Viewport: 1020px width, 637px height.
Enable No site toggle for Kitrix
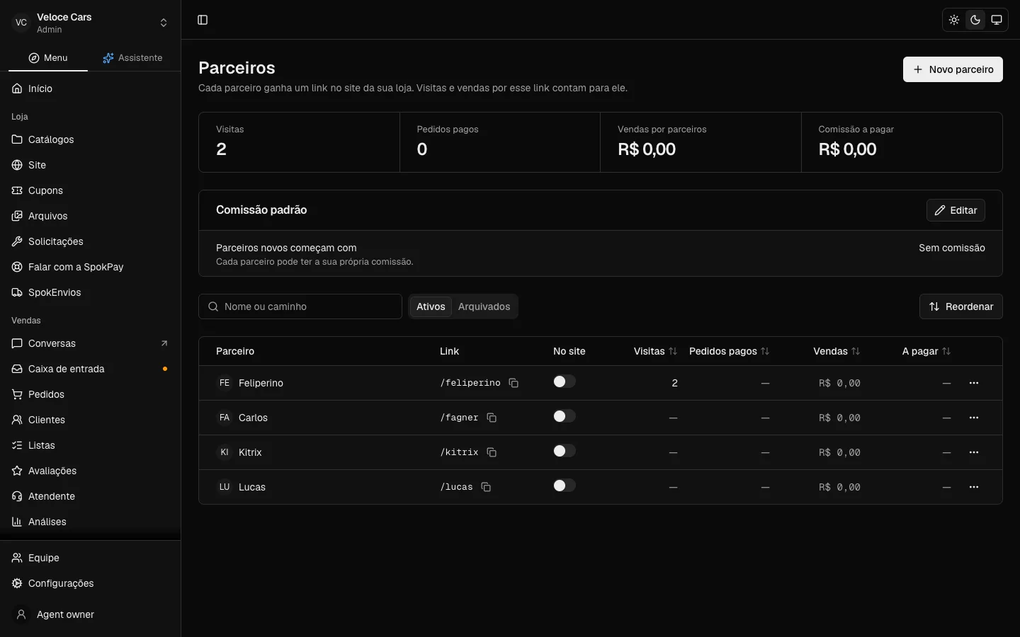coord(565,451)
